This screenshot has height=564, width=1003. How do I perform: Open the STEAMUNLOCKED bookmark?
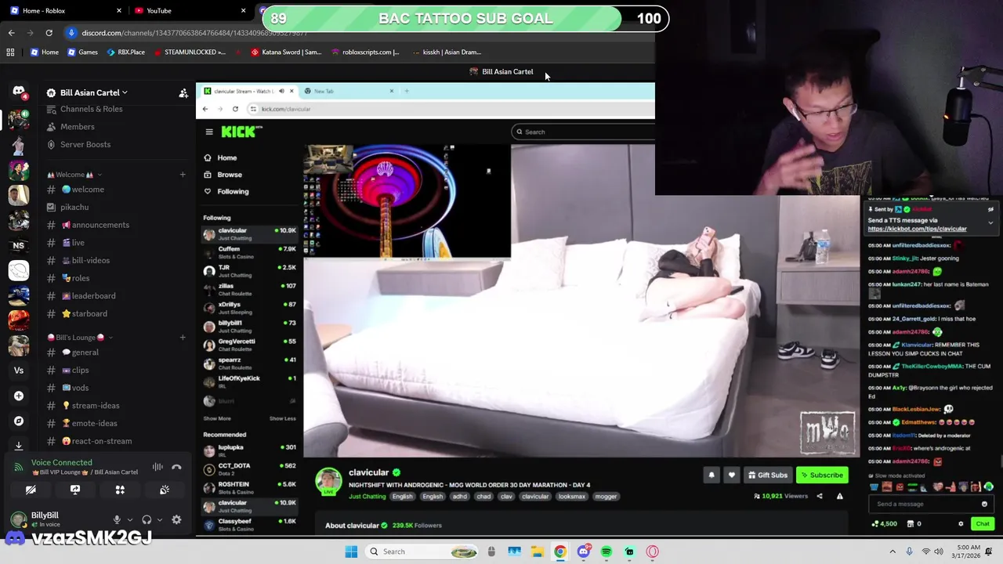(x=190, y=52)
